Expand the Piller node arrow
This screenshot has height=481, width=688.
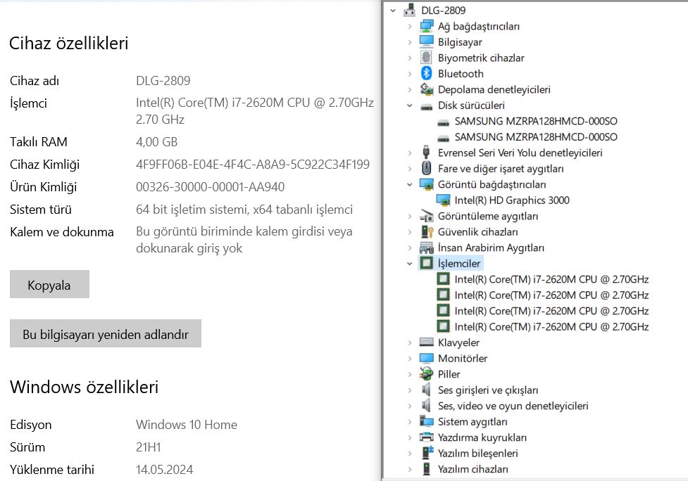(x=410, y=374)
